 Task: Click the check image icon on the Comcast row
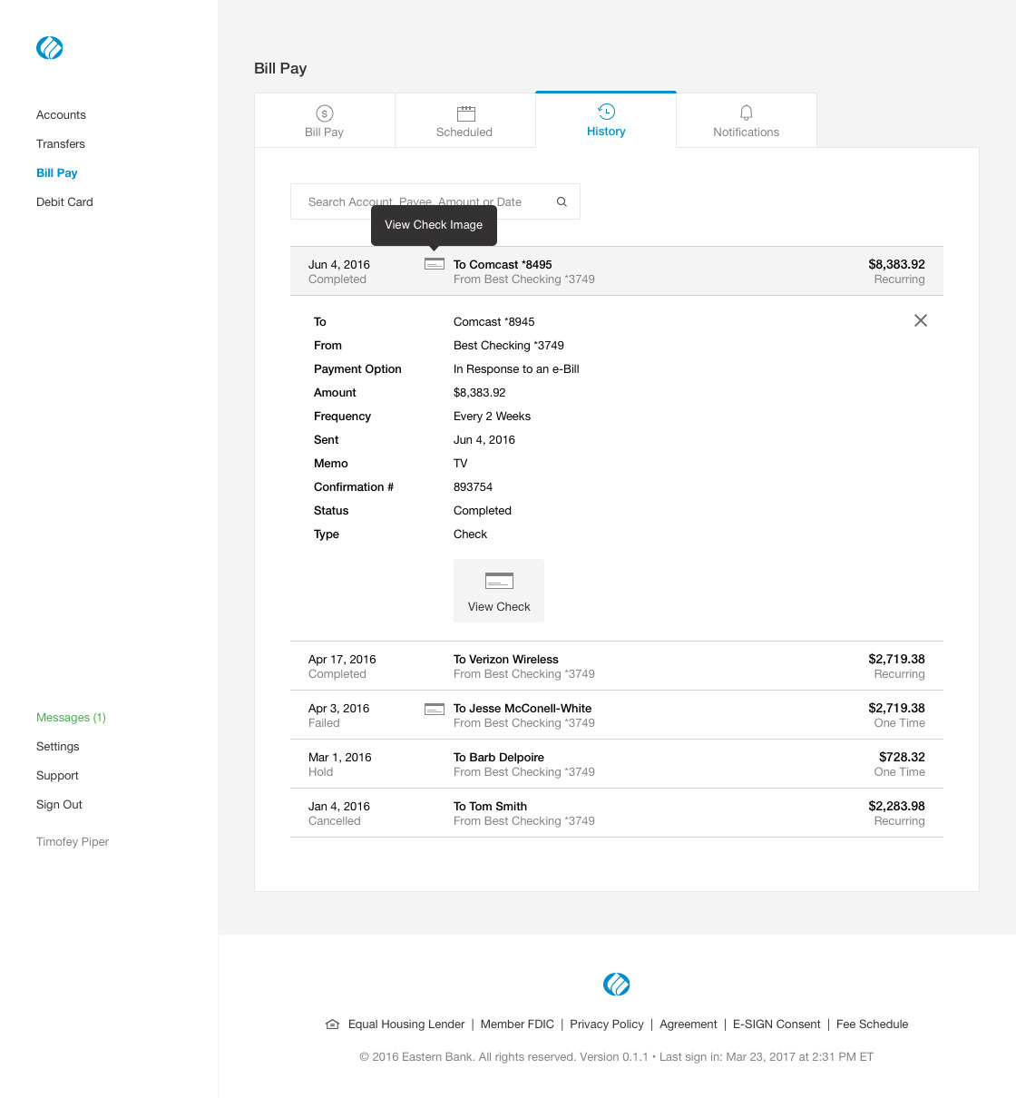click(x=435, y=264)
